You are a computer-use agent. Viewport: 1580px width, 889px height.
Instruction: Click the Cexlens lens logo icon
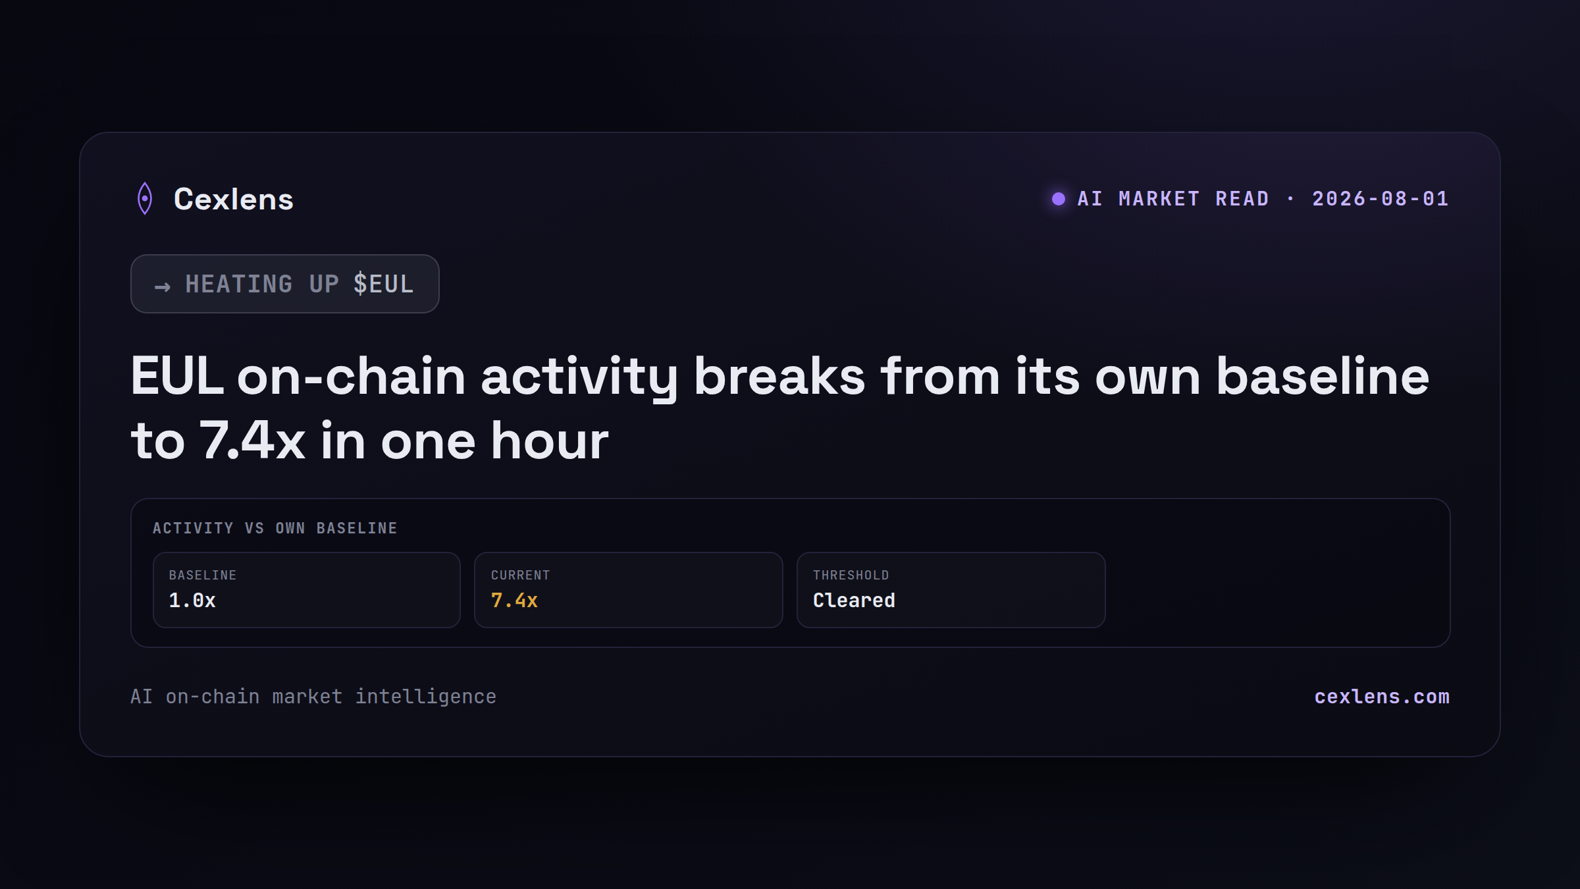145,198
